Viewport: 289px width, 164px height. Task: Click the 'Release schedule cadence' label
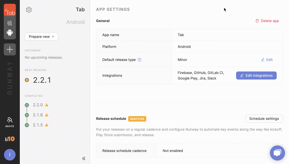tap(124, 151)
